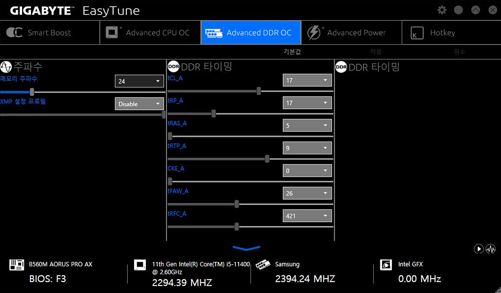The width and height of the screenshot is (501, 293).
Task: Click the 적용 apply button
Action: point(376,52)
